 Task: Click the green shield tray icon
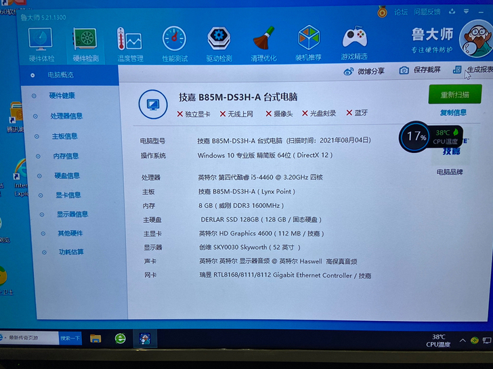tap(475, 340)
